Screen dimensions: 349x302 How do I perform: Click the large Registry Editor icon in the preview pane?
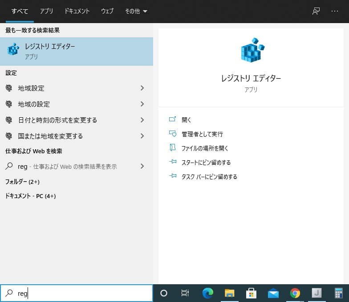coord(253,50)
